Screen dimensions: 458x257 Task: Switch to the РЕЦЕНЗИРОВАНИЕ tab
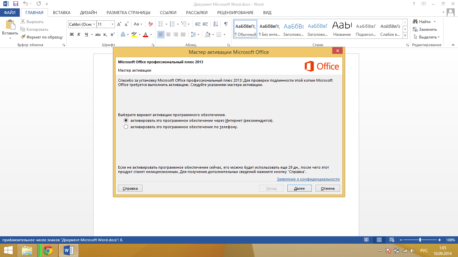235,13
